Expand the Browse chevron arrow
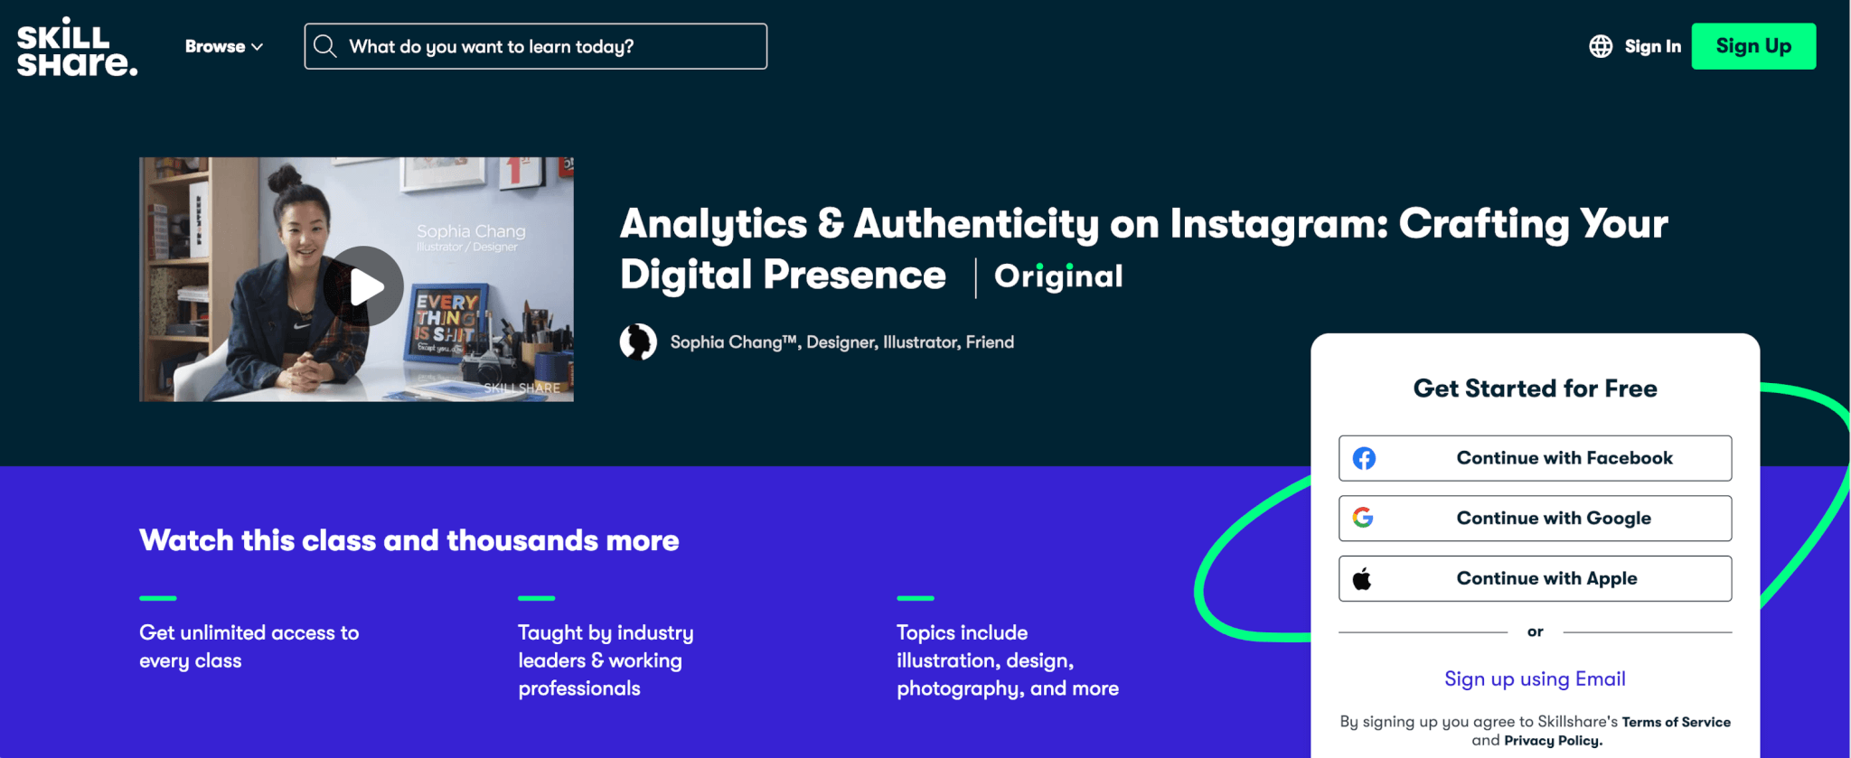1851x758 pixels. click(x=258, y=47)
